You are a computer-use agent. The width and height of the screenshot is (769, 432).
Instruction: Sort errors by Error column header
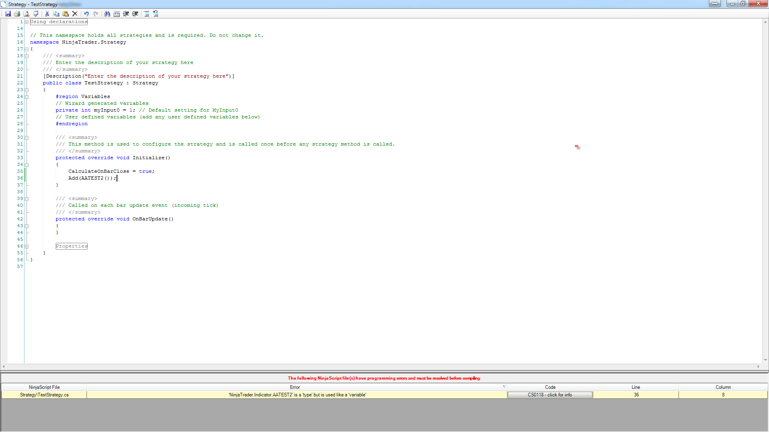[x=295, y=387]
